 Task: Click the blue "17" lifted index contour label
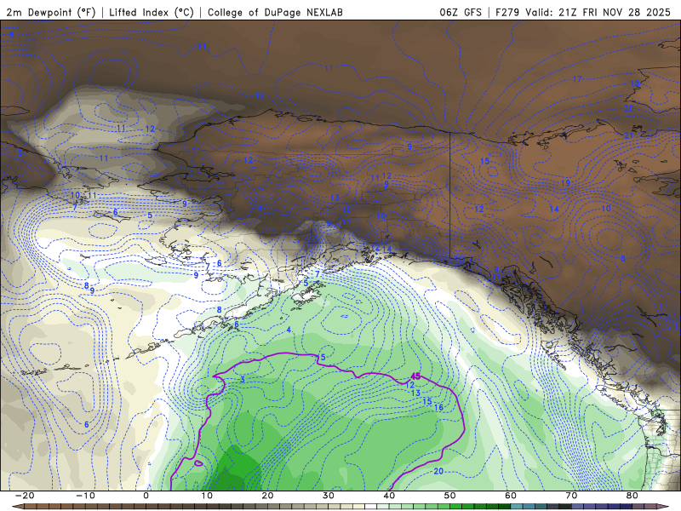coord(577,79)
